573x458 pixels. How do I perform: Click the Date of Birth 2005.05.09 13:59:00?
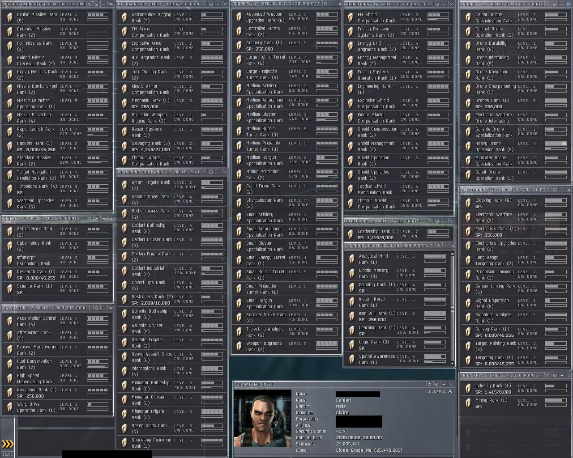pos(359,438)
